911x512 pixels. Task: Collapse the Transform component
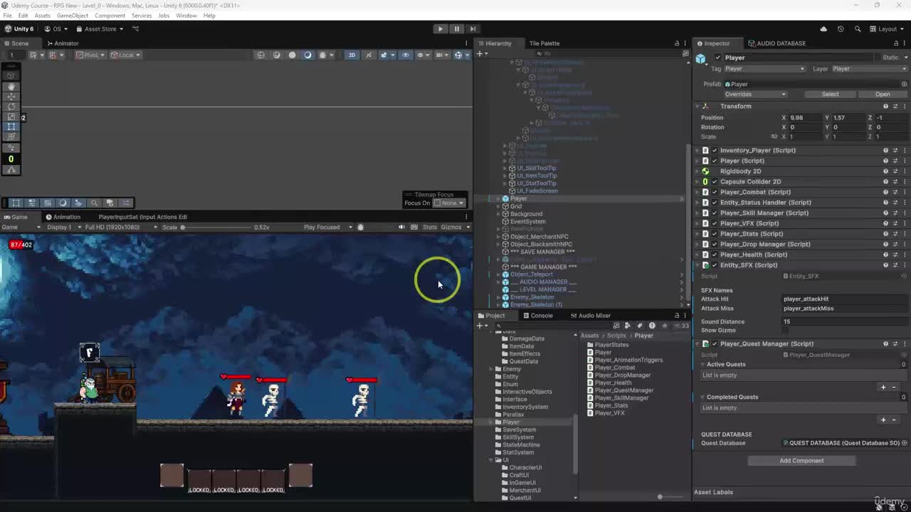(x=697, y=107)
